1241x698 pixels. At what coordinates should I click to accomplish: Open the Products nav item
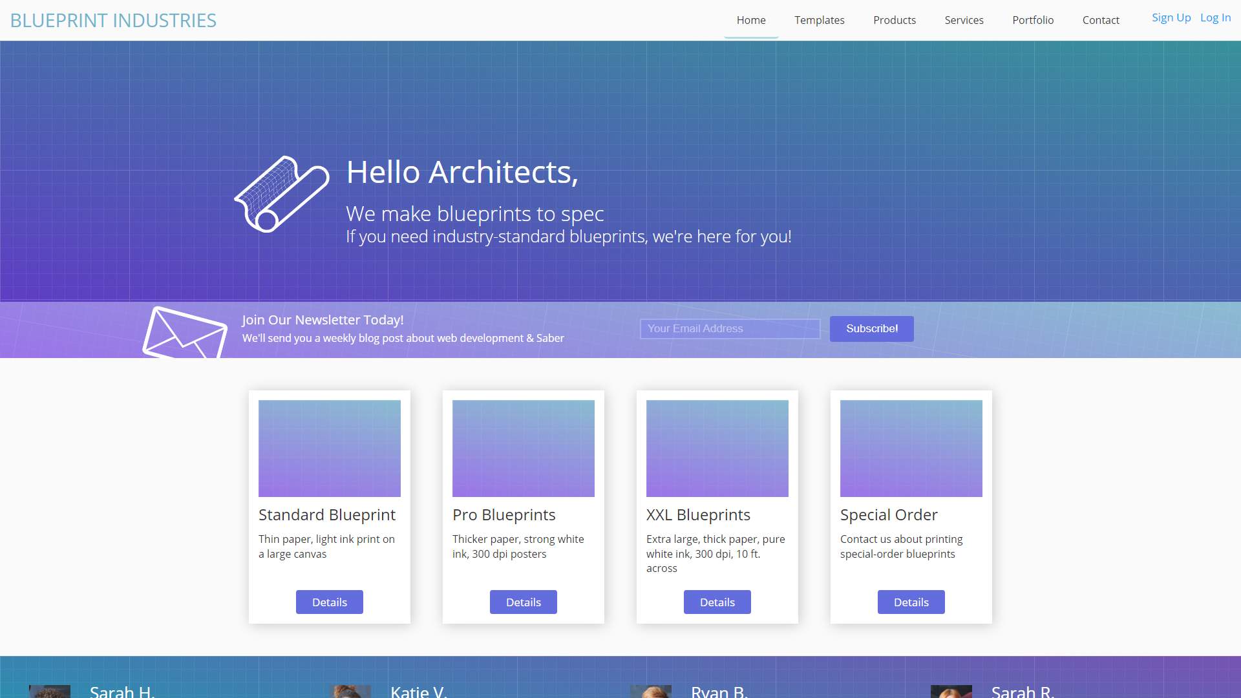[894, 20]
